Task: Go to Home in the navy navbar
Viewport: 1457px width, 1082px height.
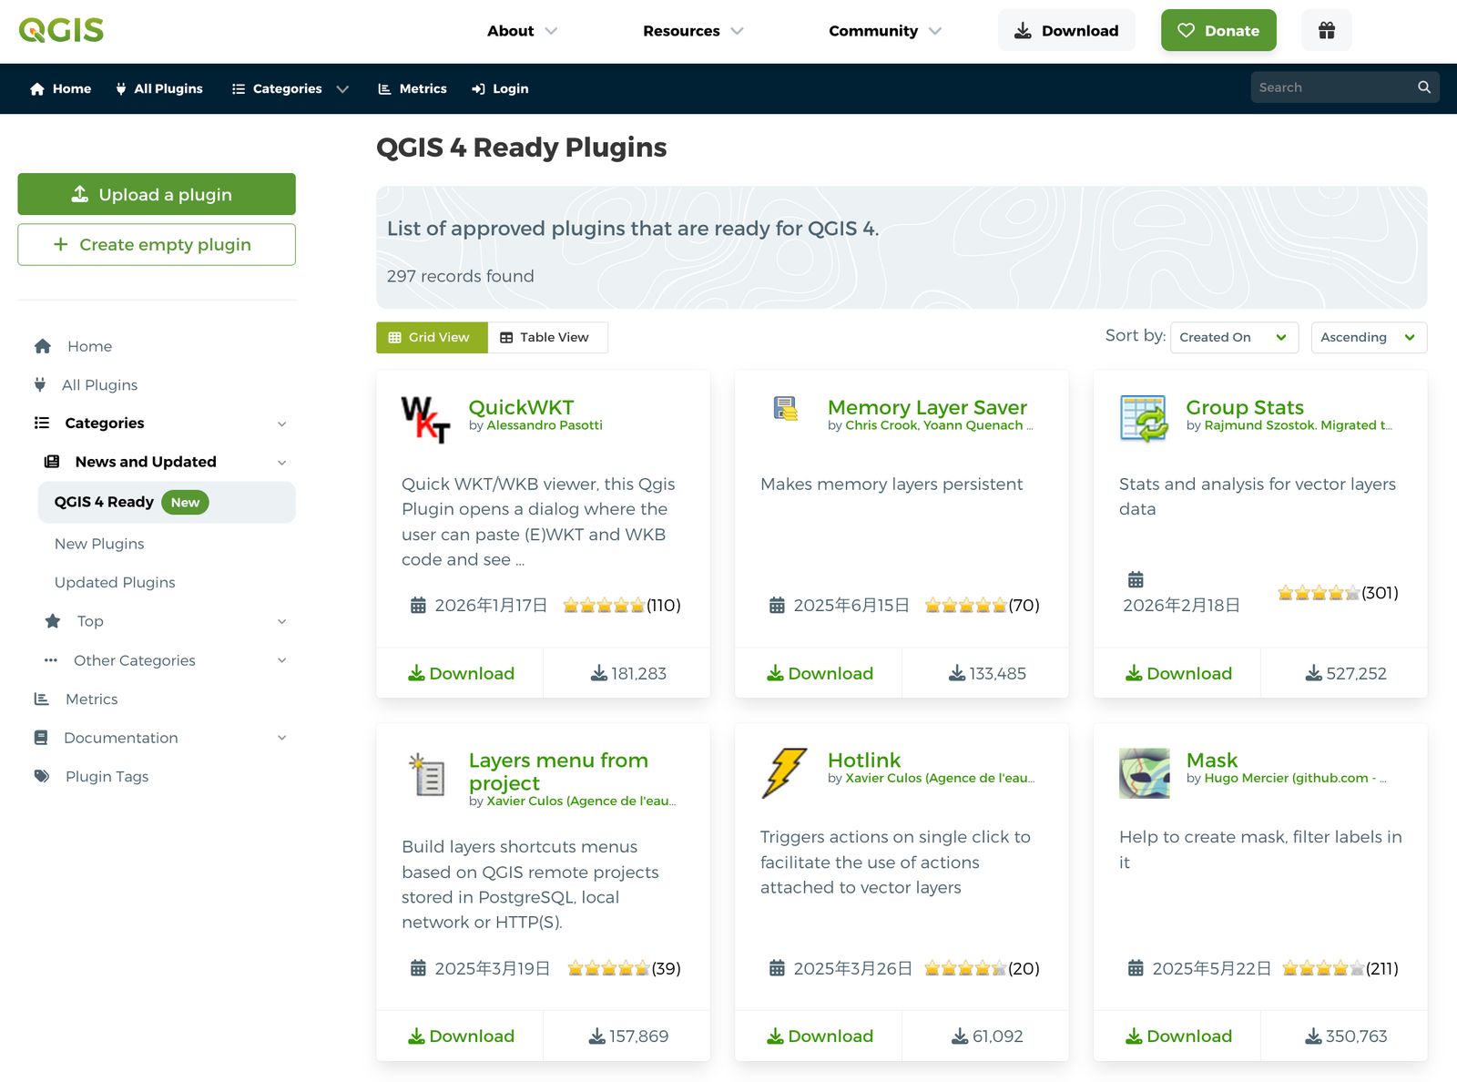Action: [x=61, y=88]
